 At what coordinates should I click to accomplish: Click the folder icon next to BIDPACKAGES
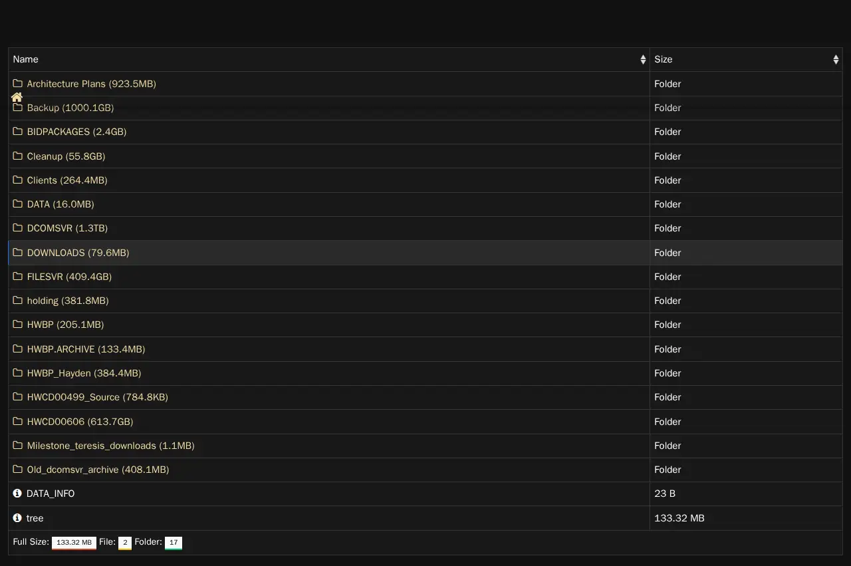click(x=18, y=132)
